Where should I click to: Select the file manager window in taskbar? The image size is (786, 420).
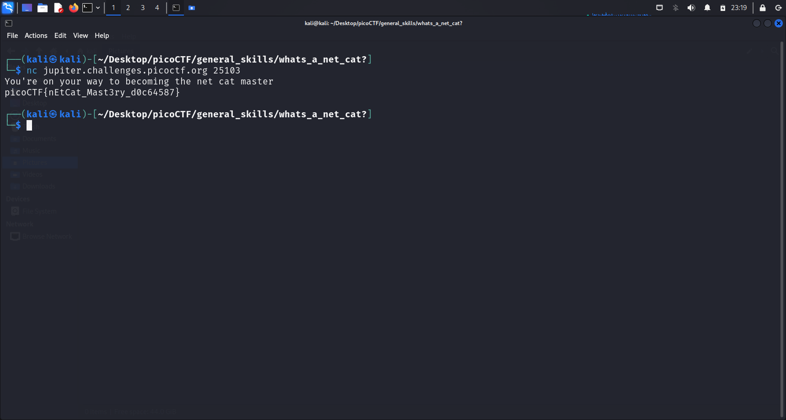(x=192, y=8)
